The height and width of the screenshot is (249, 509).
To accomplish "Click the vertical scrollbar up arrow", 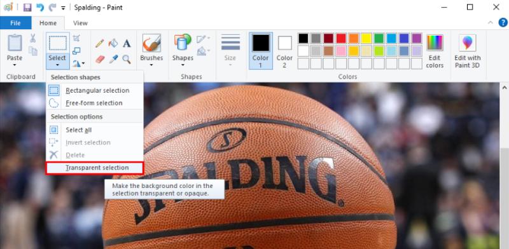I will click(x=505, y=88).
